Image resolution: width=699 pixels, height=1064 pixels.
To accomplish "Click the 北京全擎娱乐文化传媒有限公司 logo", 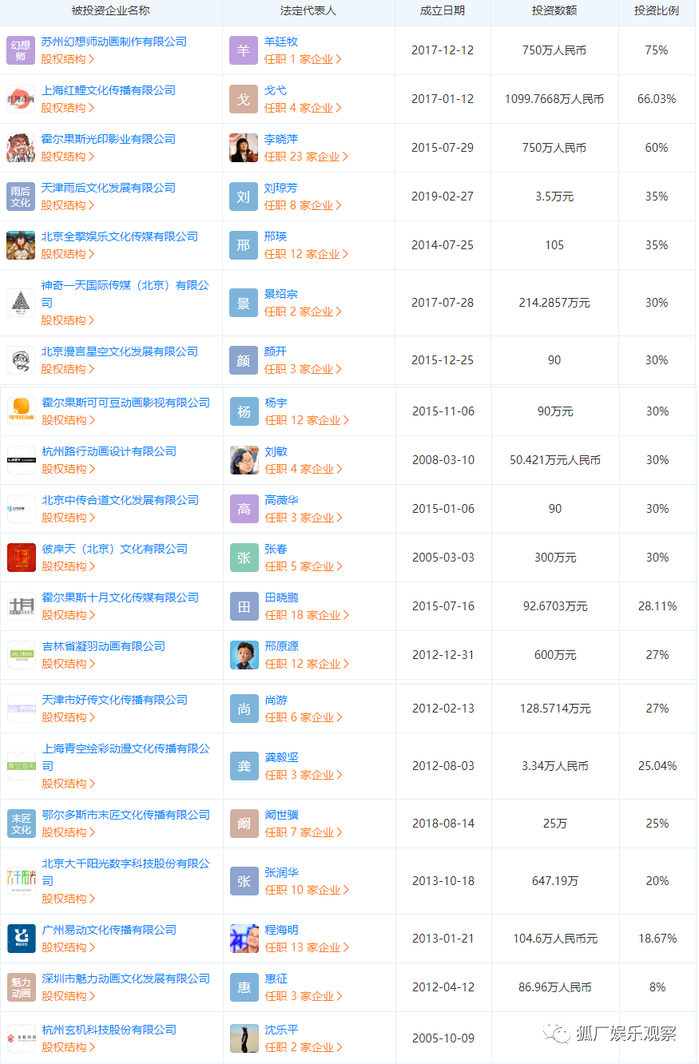I will tap(21, 245).
